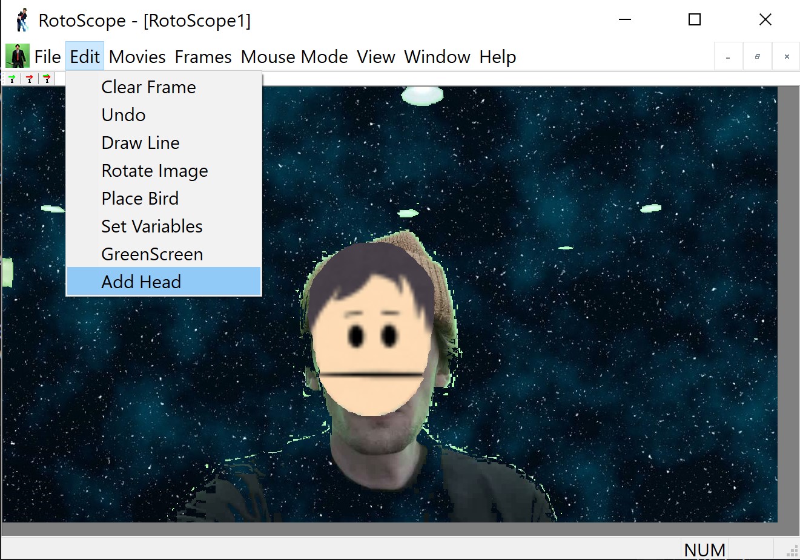800x560 pixels.
Task: Choose Add Head from the Edit menu
Action: [141, 282]
